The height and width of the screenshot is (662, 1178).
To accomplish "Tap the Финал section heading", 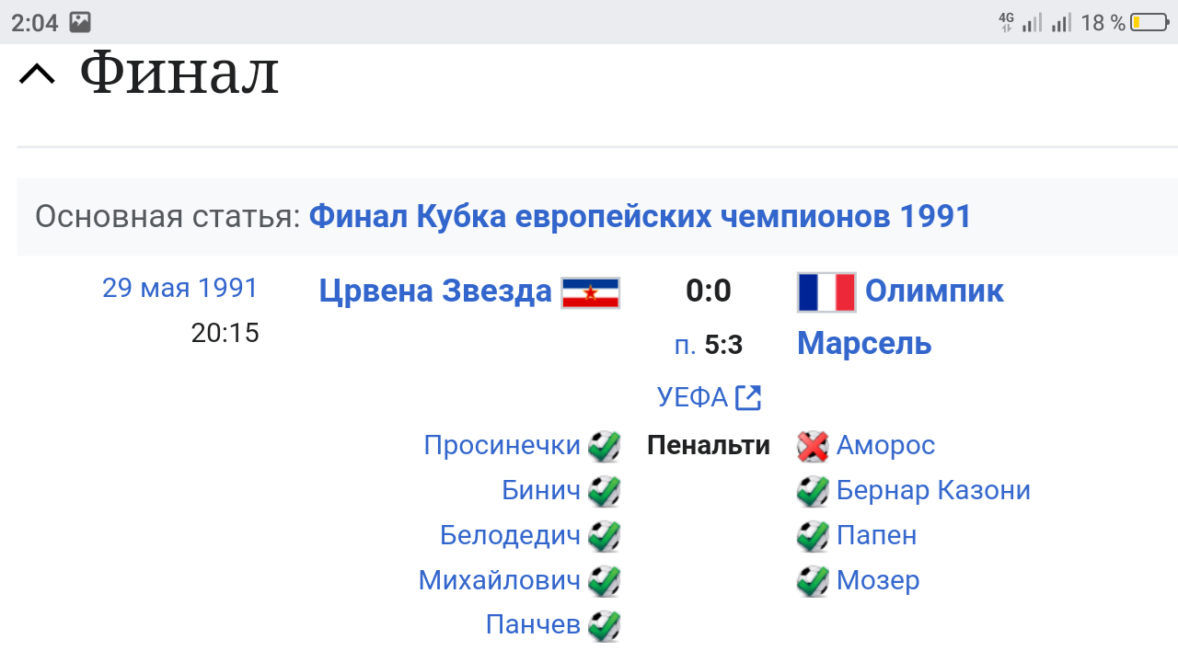I will pos(179,74).
